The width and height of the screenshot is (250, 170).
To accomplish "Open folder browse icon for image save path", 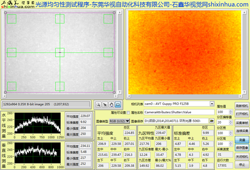I will pos(212,121).
